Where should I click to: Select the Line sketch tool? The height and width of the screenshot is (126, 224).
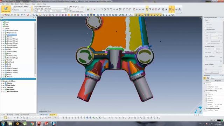coord(99,9)
